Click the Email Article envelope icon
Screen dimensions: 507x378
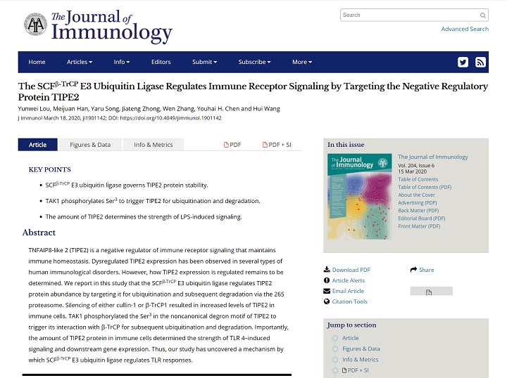click(327, 291)
